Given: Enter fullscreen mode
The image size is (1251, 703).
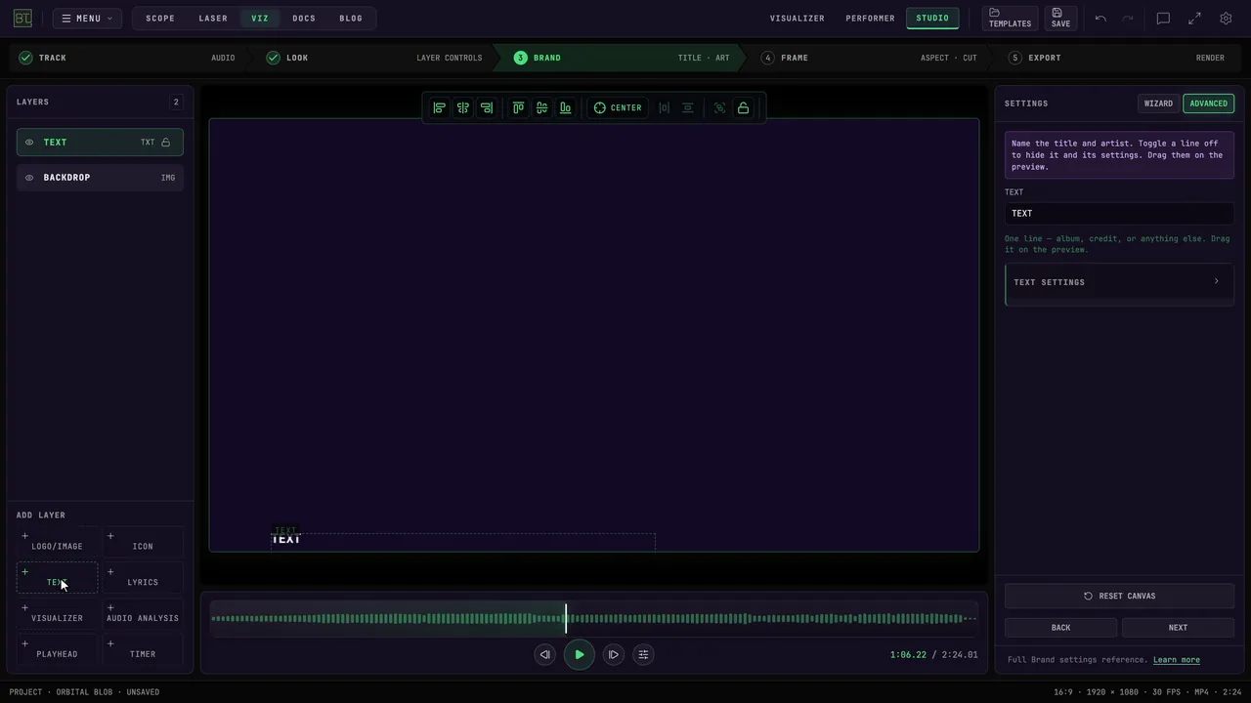Looking at the screenshot, I should [x=1194, y=18].
